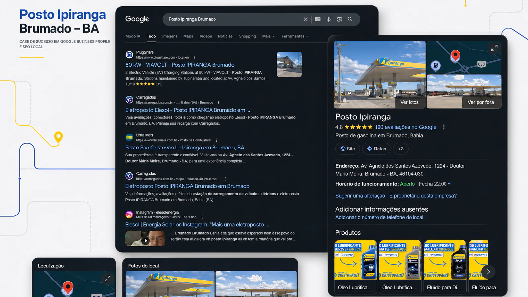Open the first Óleo Lubrifica product card
The width and height of the screenshot is (528, 297).
click(355, 266)
